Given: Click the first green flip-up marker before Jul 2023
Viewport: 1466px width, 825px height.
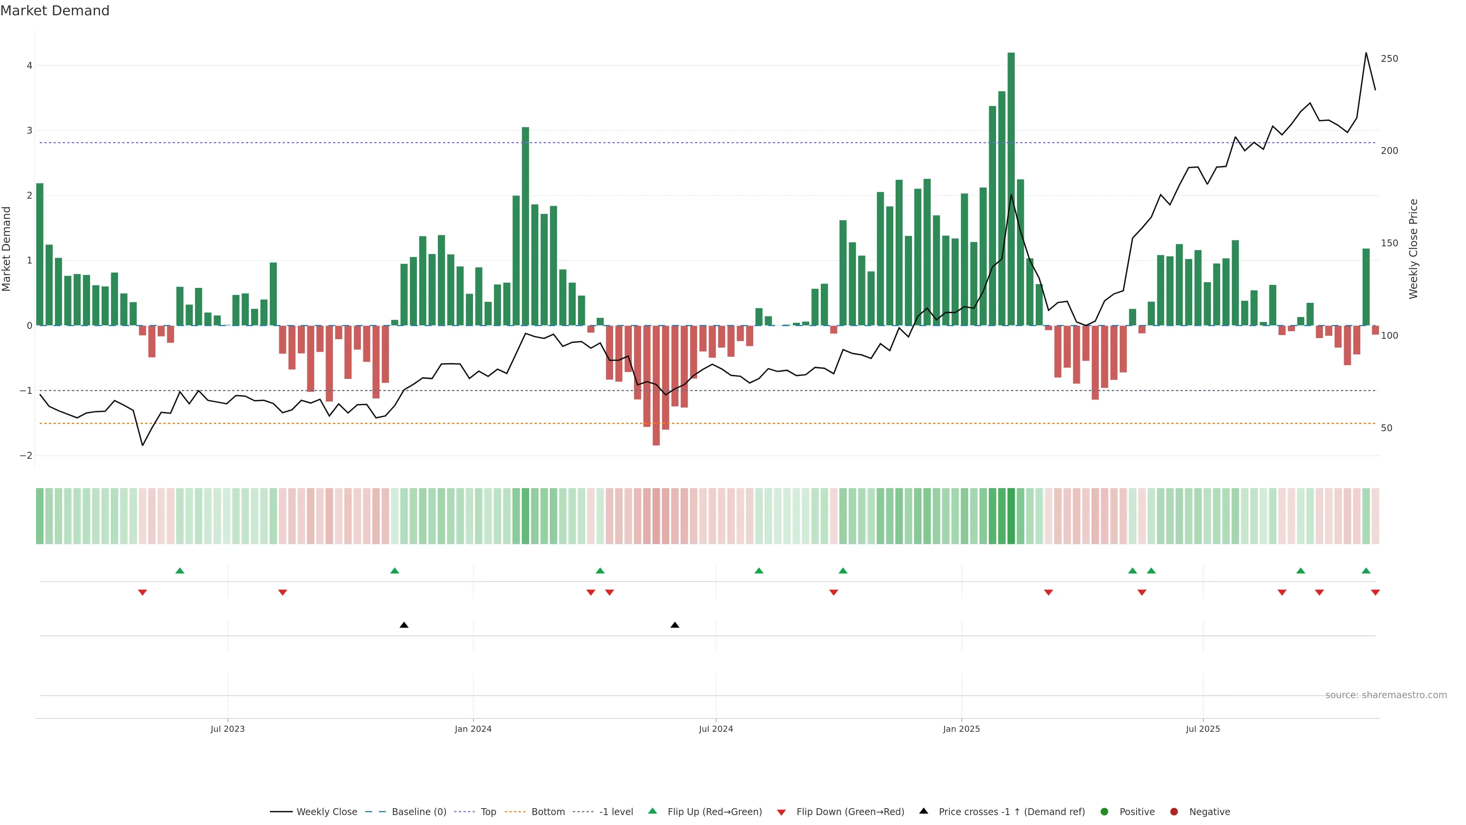Looking at the screenshot, I should coord(180,571).
